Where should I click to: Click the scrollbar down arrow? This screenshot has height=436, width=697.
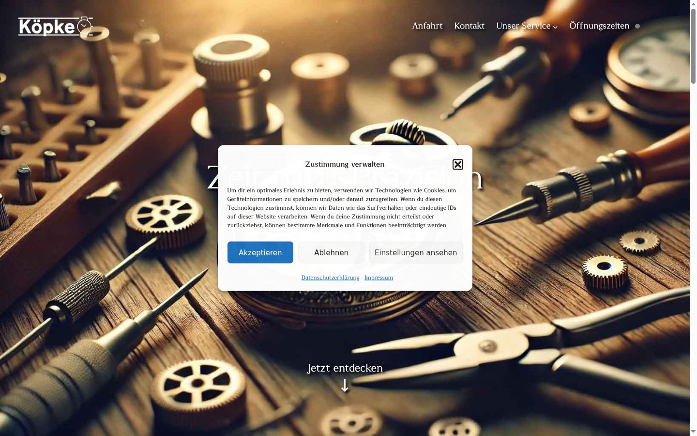tap(693, 432)
